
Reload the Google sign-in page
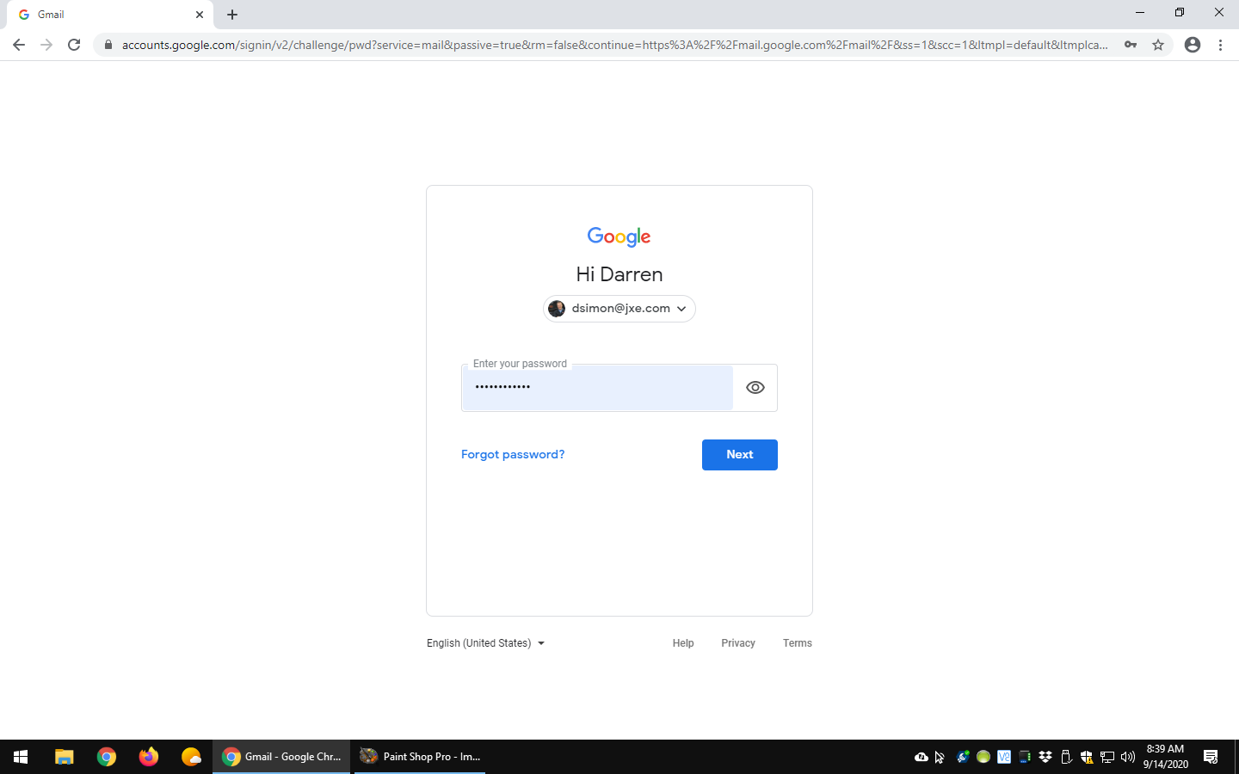tap(74, 45)
